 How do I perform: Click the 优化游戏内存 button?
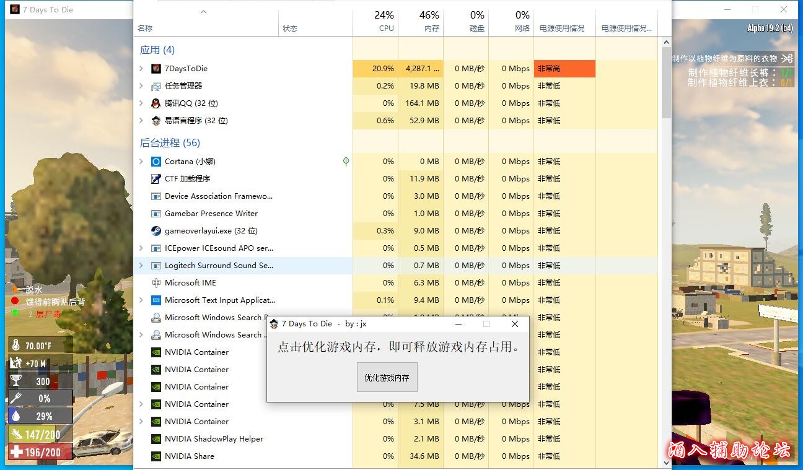coord(387,377)
